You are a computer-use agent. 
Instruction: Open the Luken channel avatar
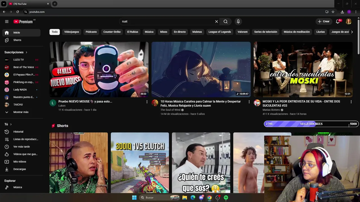pyautogui.click(x=53, y=103)
